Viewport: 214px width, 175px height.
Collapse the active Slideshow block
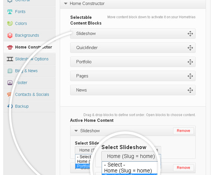(76, 131)
